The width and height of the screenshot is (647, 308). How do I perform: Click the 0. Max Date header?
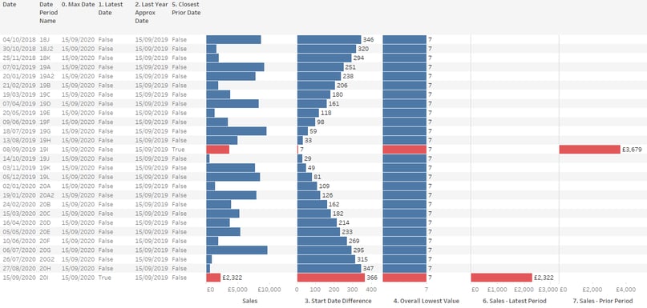pos(78,5)
